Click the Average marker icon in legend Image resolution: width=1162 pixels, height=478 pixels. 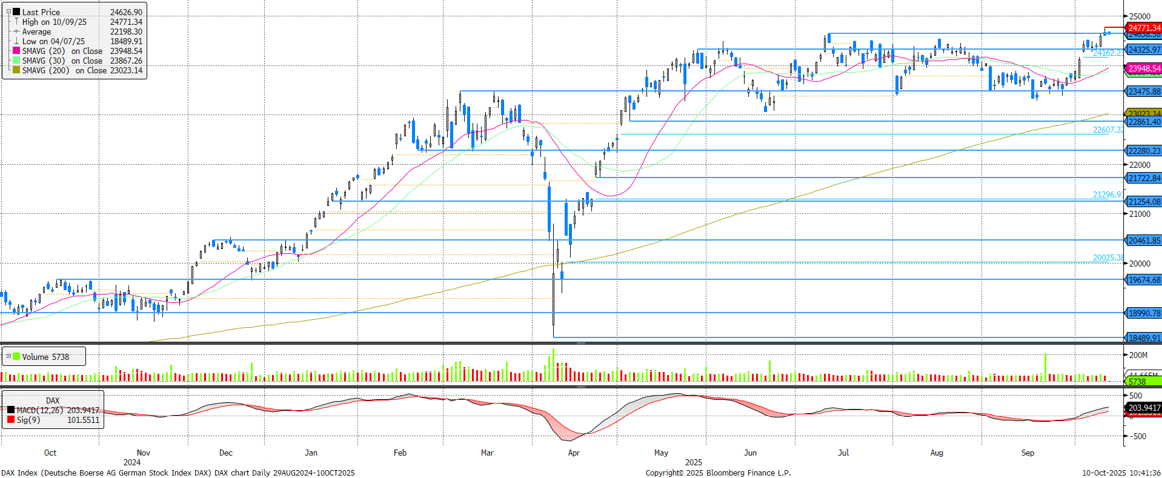click(16, 32)
